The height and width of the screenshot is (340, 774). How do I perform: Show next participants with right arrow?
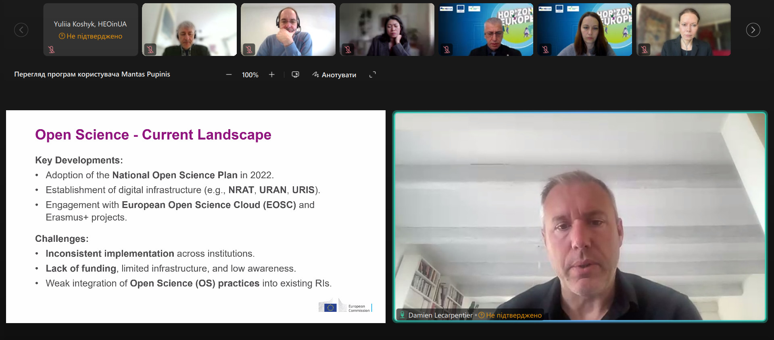click(753, 30)
